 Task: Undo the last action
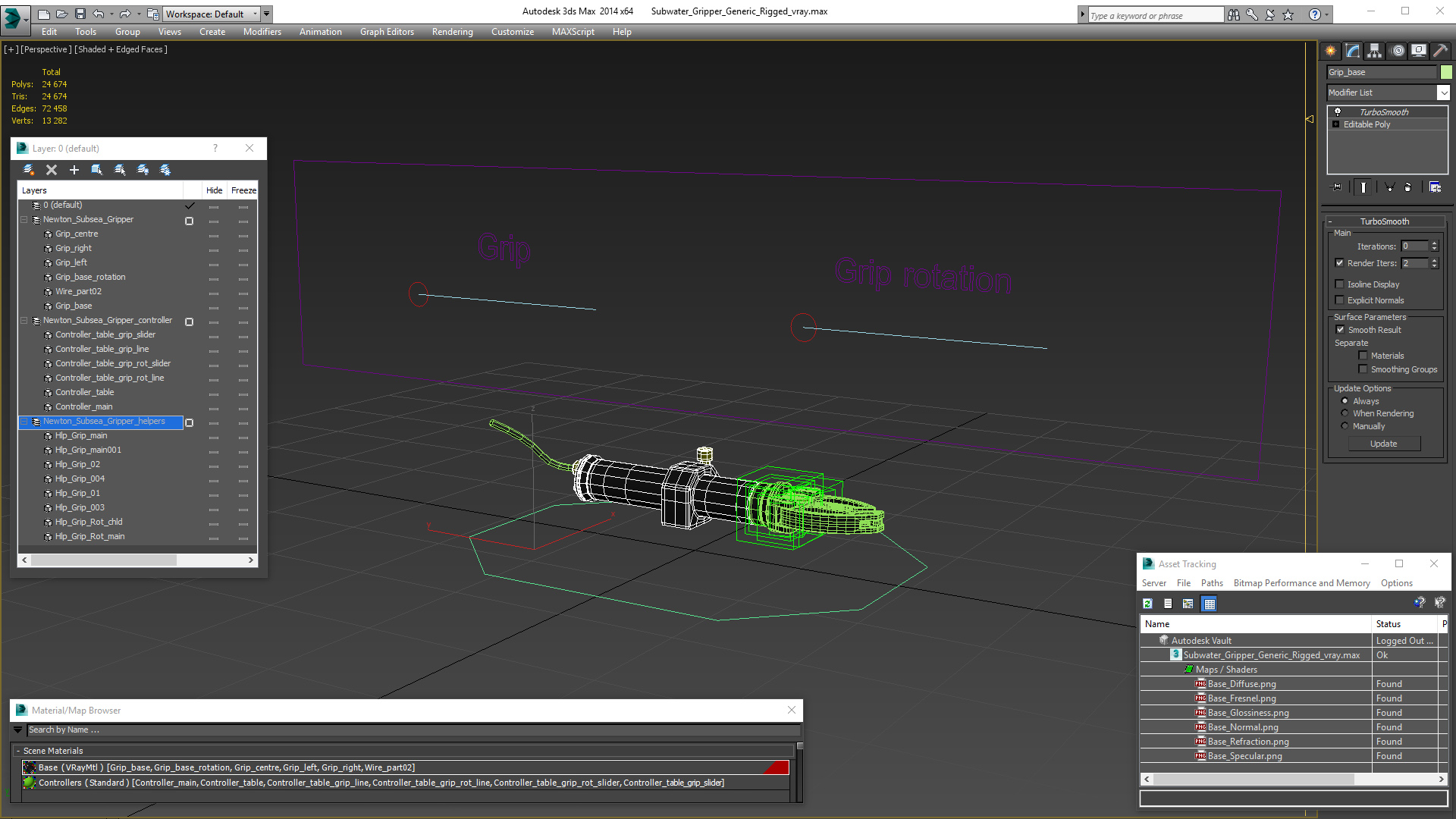click(99, 14)
